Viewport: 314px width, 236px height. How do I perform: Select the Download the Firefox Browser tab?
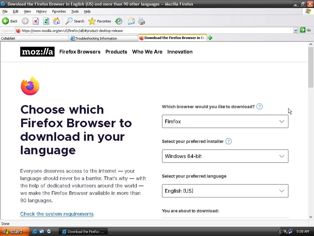pyautogui.click(x=172, y=38)
